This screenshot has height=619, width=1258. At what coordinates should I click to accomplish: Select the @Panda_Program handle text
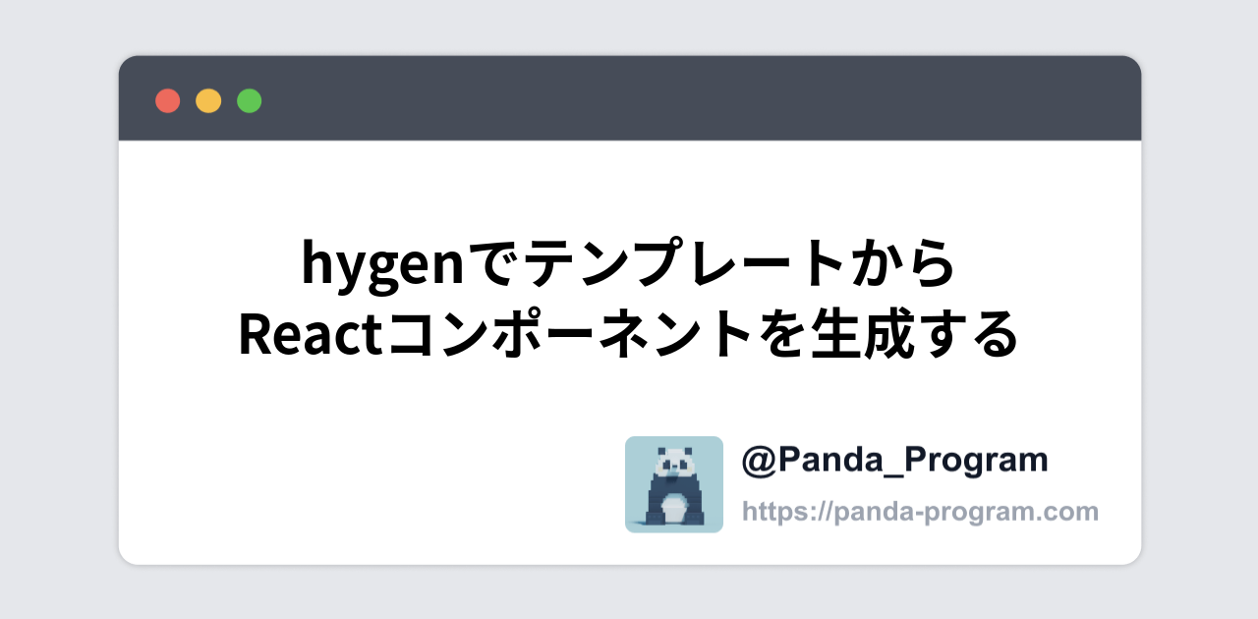[x=895, y=460]
